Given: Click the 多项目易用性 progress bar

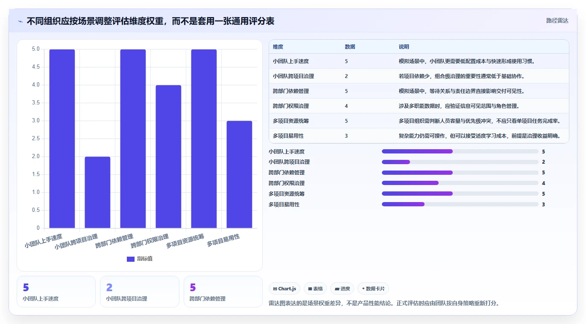Looking at the screenshot, I should click(460, 204).
